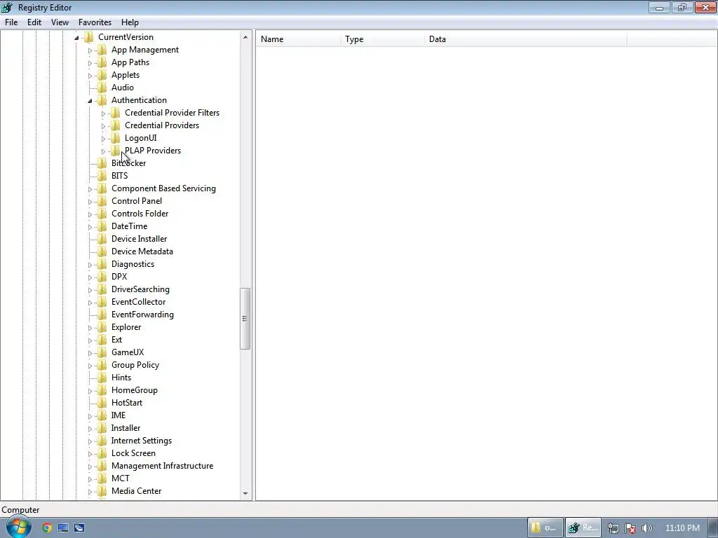The height and width of the screenshot is (538, 718).
Task: Select the Internet Settings key
Action: (x=142, y=441)
